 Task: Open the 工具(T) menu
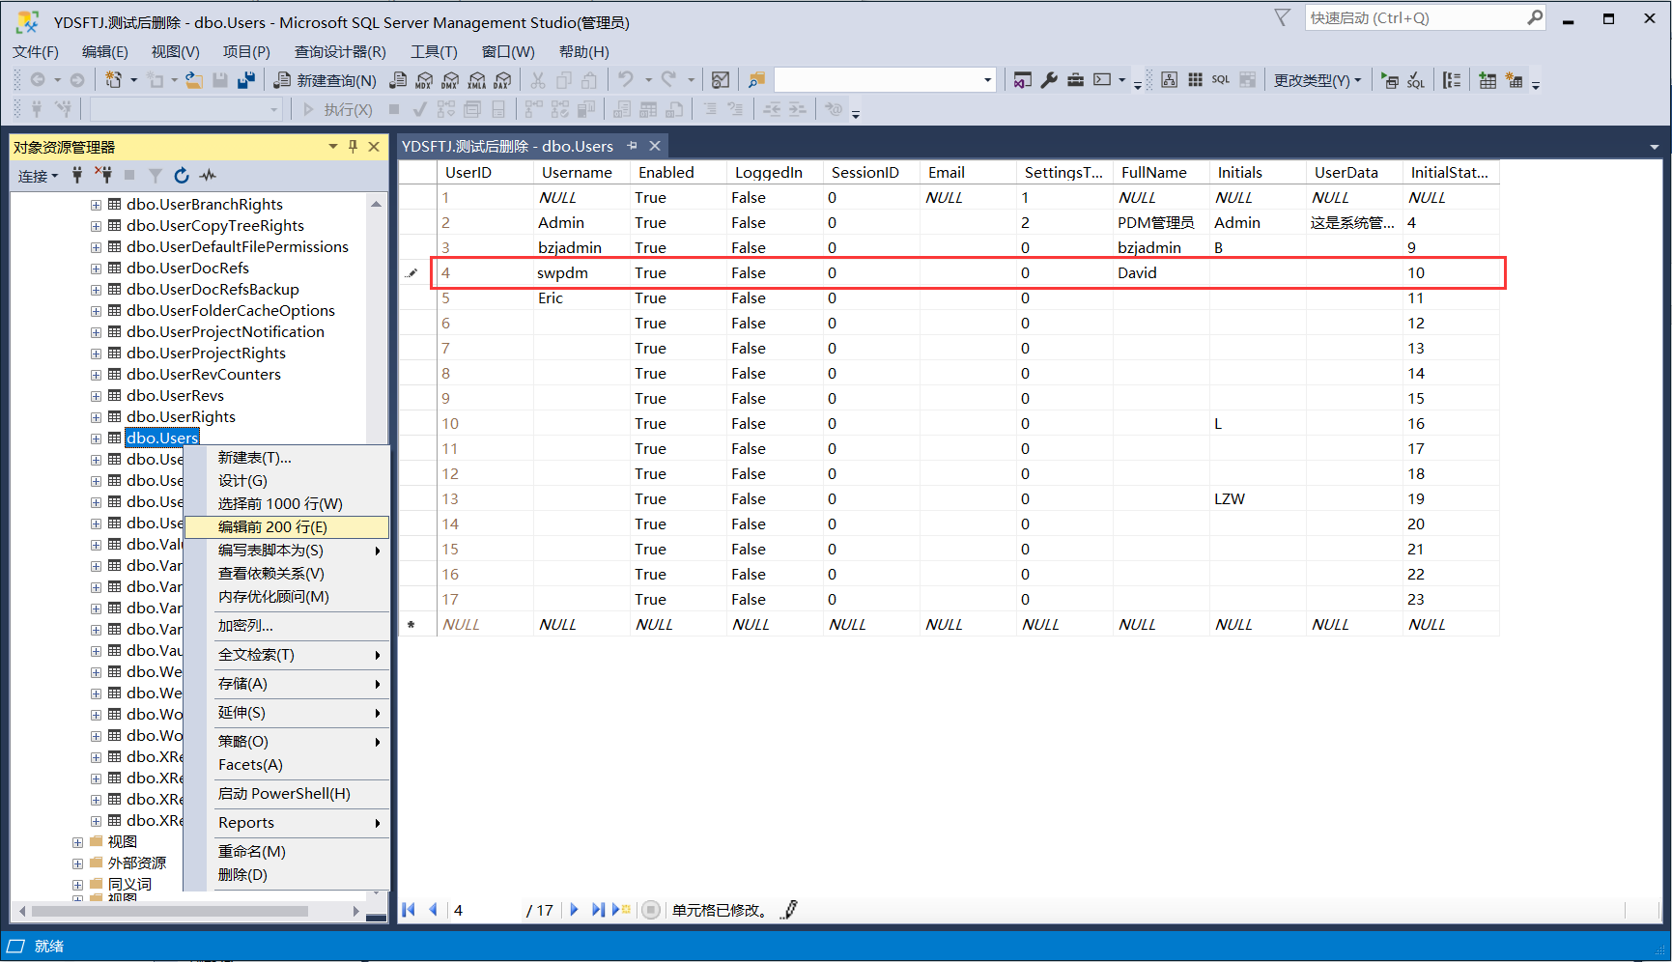434,52
